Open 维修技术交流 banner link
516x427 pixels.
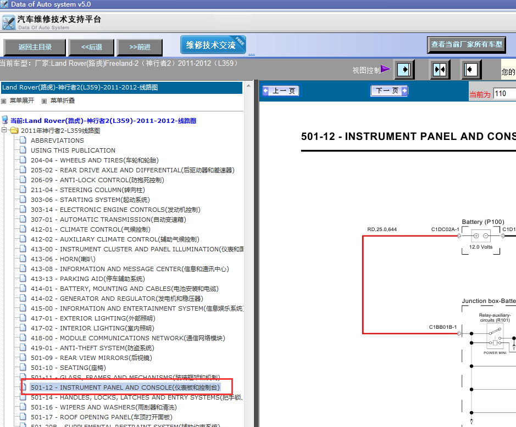[x=213, y=45]
